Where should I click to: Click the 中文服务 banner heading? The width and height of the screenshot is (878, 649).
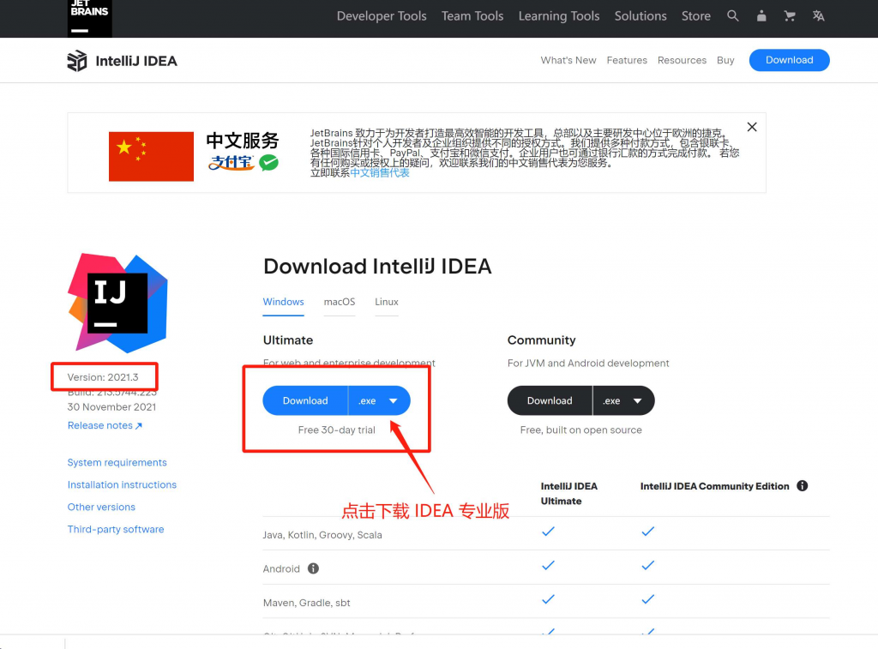243,140
